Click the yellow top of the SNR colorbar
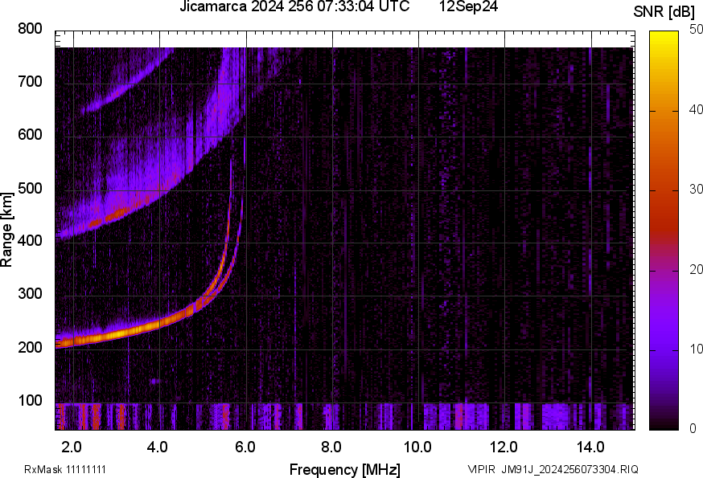 [x=664, y=36]
